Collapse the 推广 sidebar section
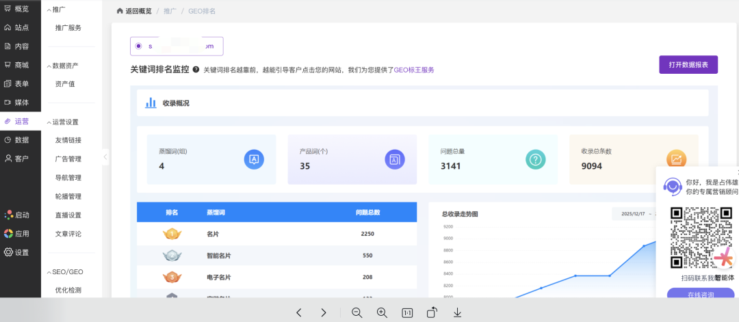The height and width of the screenshot is (322, 739). tap(49, 10)
